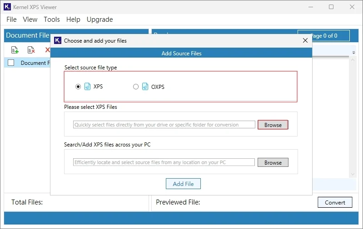
Task: Open the Help menu
Action: [73, 19]
